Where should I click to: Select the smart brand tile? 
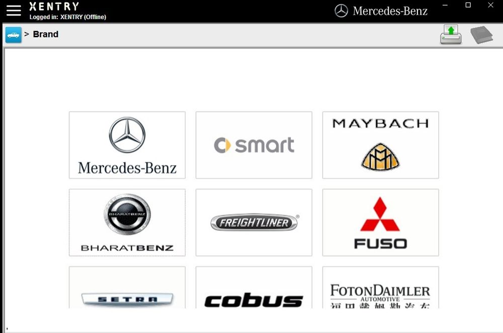254,145
